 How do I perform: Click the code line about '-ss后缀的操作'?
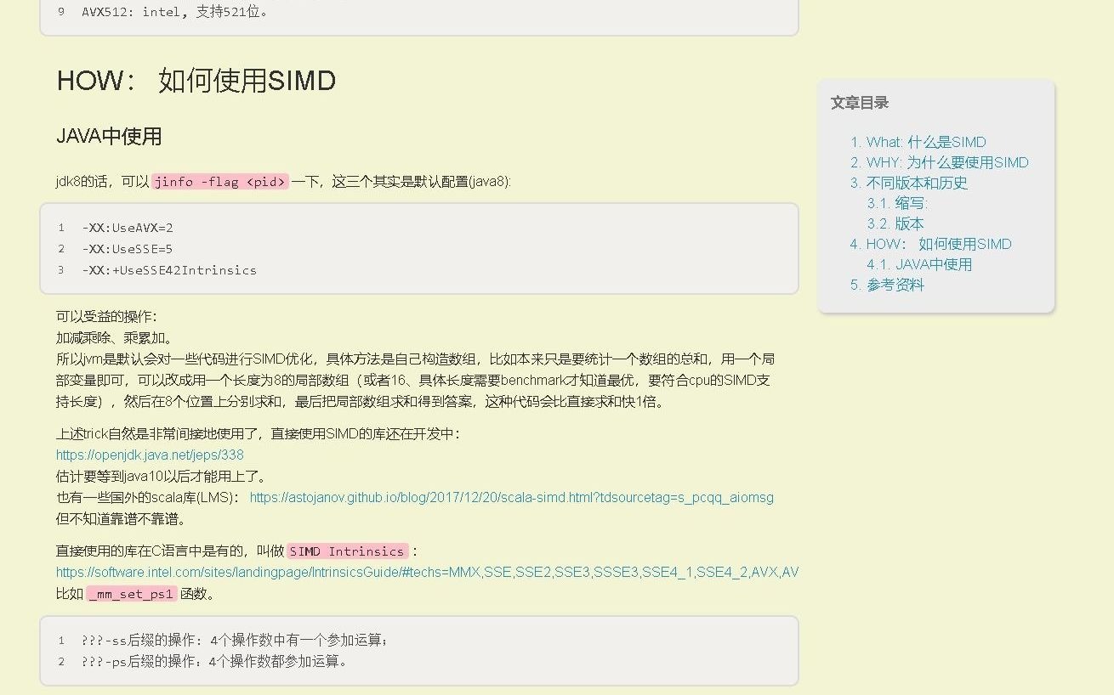235,640
